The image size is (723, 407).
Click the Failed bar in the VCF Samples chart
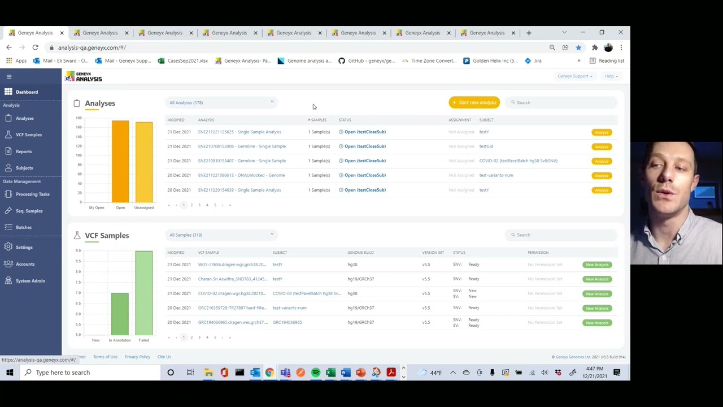point(144,293)
